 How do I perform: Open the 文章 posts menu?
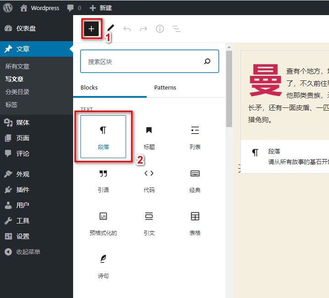37,49
